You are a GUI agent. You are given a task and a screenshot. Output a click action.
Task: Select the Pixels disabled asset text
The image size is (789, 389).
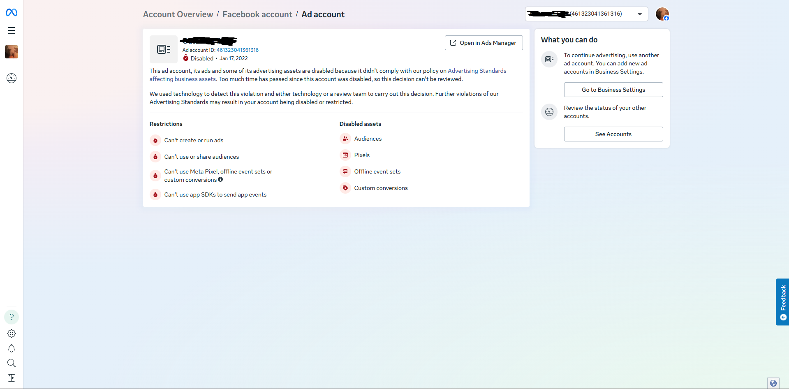tap(362, 155)
